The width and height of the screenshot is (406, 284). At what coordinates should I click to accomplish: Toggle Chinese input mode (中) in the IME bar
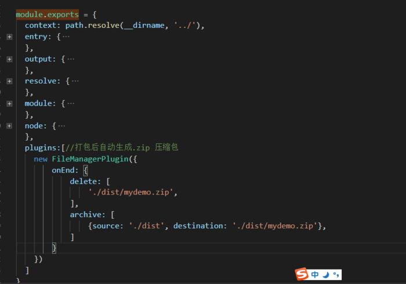click(x=315, y=275)
